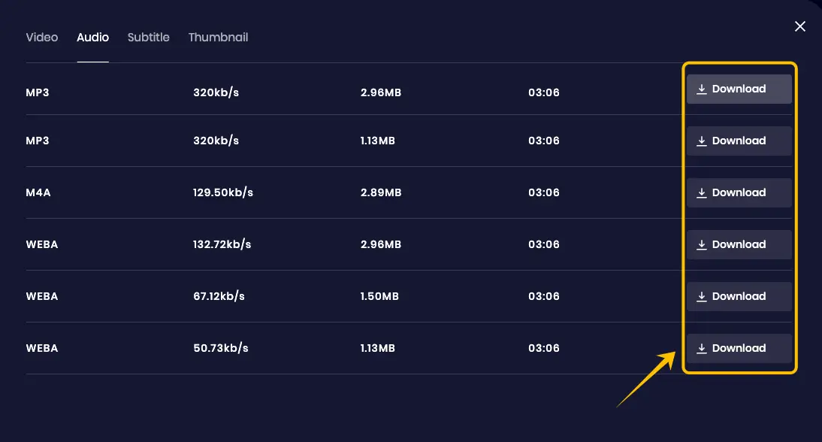Image resolution: width=822 pixels, height=442 pixels.
Task: Click the 132.72kb/s bitrate value
Action: point(222,244)
